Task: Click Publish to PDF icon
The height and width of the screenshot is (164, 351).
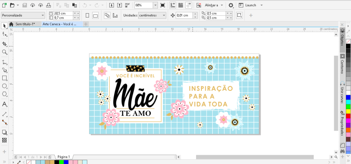Action: coord(128,5)
